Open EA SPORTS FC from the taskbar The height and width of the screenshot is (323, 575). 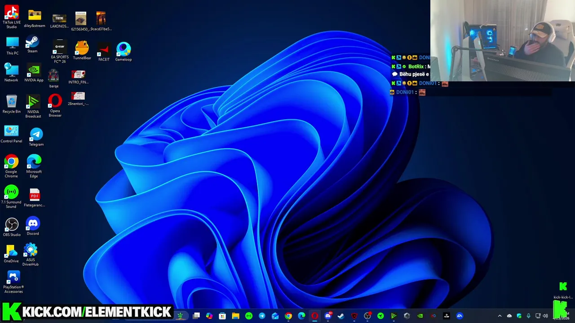coord(446,316)
